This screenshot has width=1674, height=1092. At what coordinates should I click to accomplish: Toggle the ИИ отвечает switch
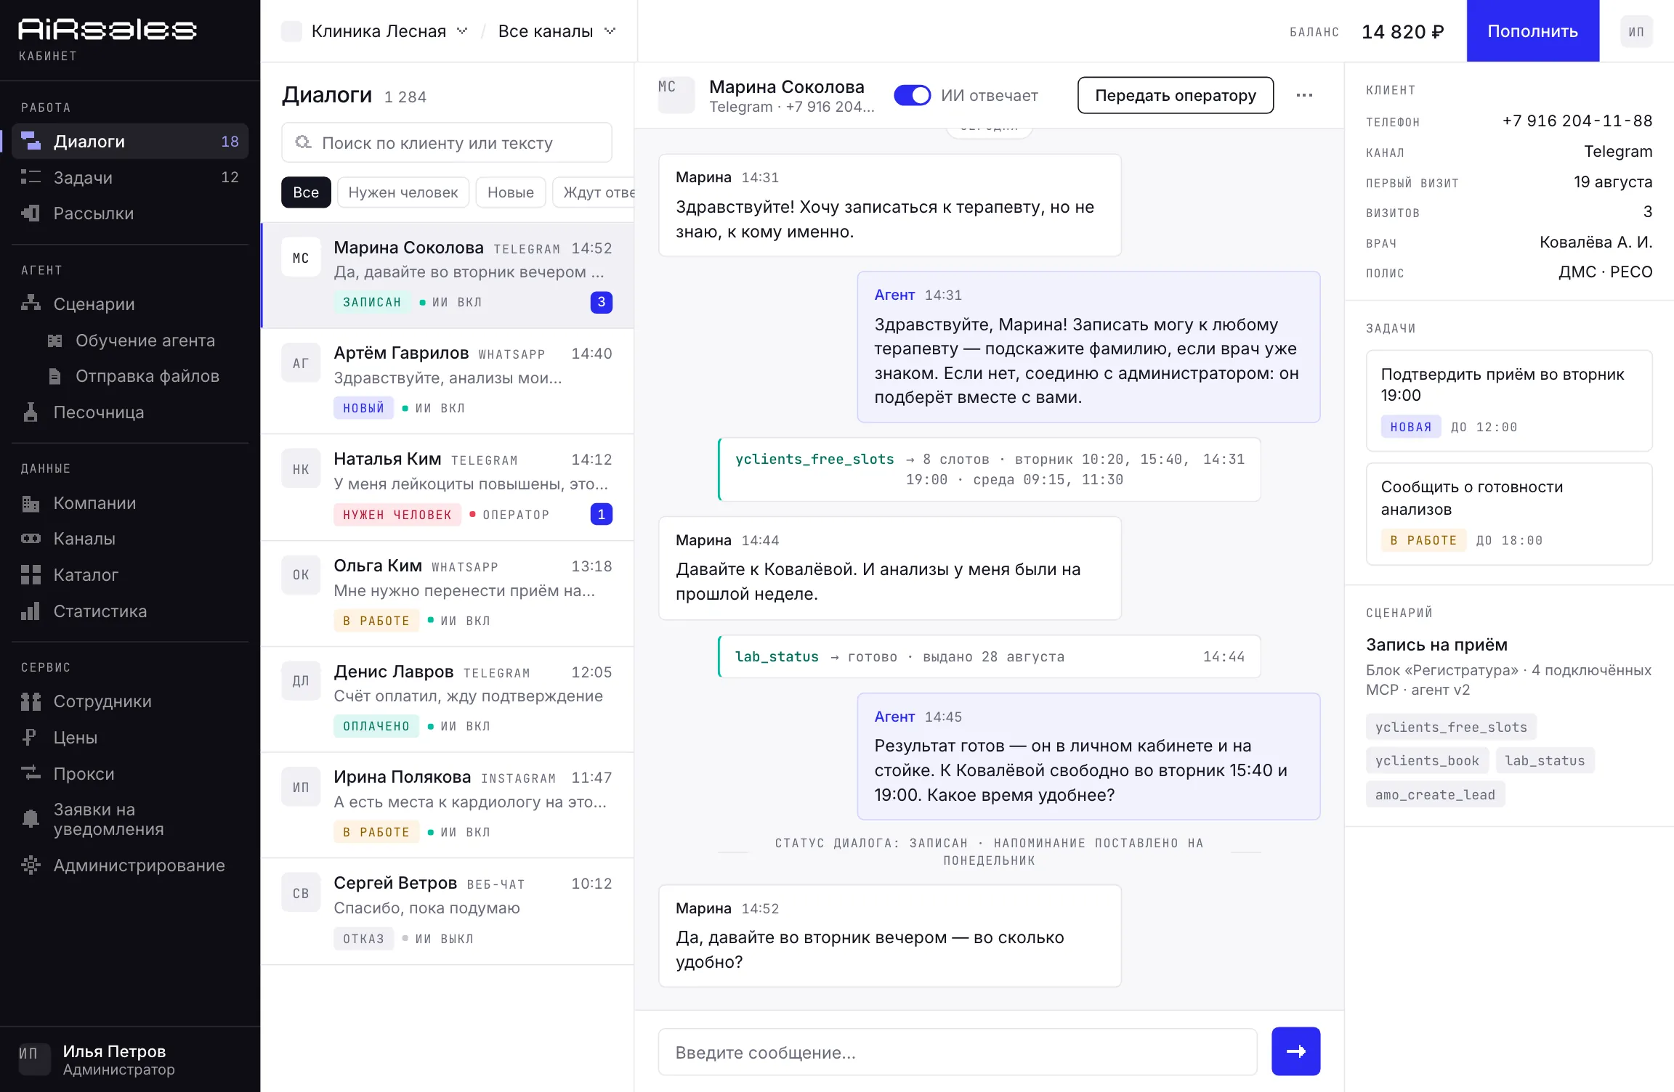pyautogui.click(x=912, y=95)
